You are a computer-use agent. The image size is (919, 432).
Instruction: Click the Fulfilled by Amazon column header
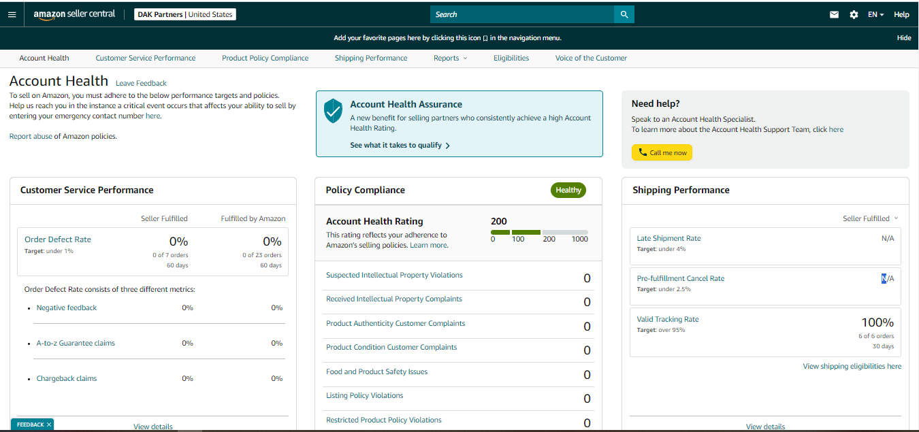click(253, 219)
